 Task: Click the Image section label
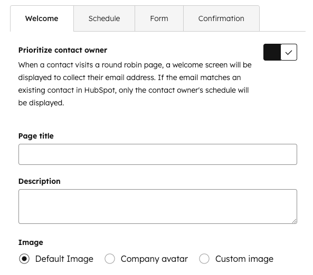[31, 242]
